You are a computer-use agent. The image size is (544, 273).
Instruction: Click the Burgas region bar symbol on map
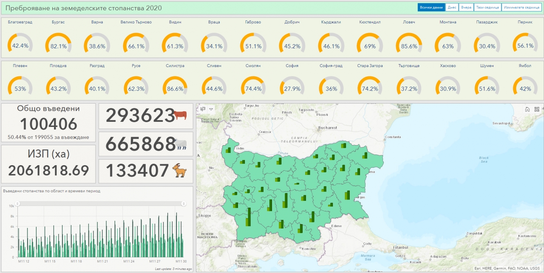[347, 195]
